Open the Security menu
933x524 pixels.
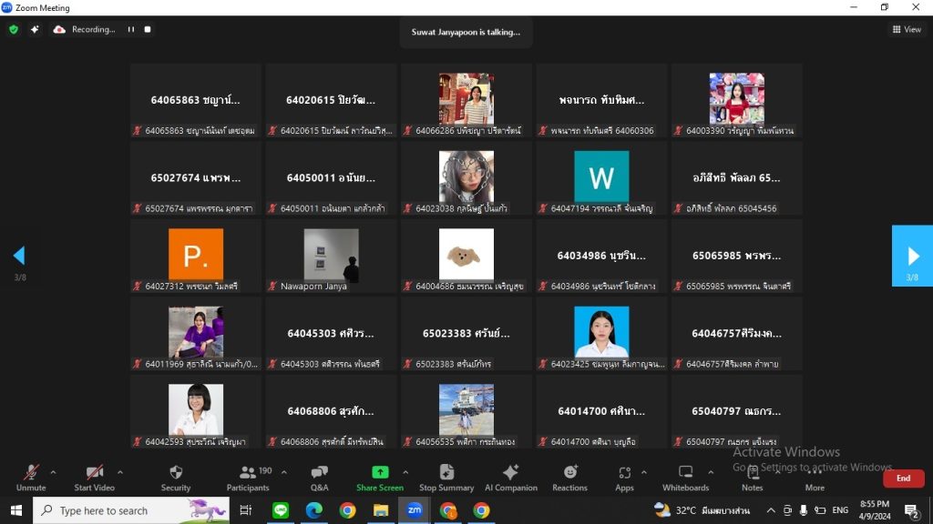click(x=176, y=479)
